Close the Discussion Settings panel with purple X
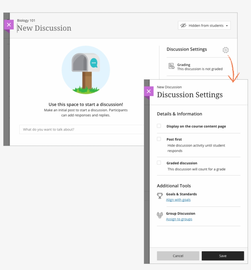This screenshot has height=270, width=251. pos(149,91)
